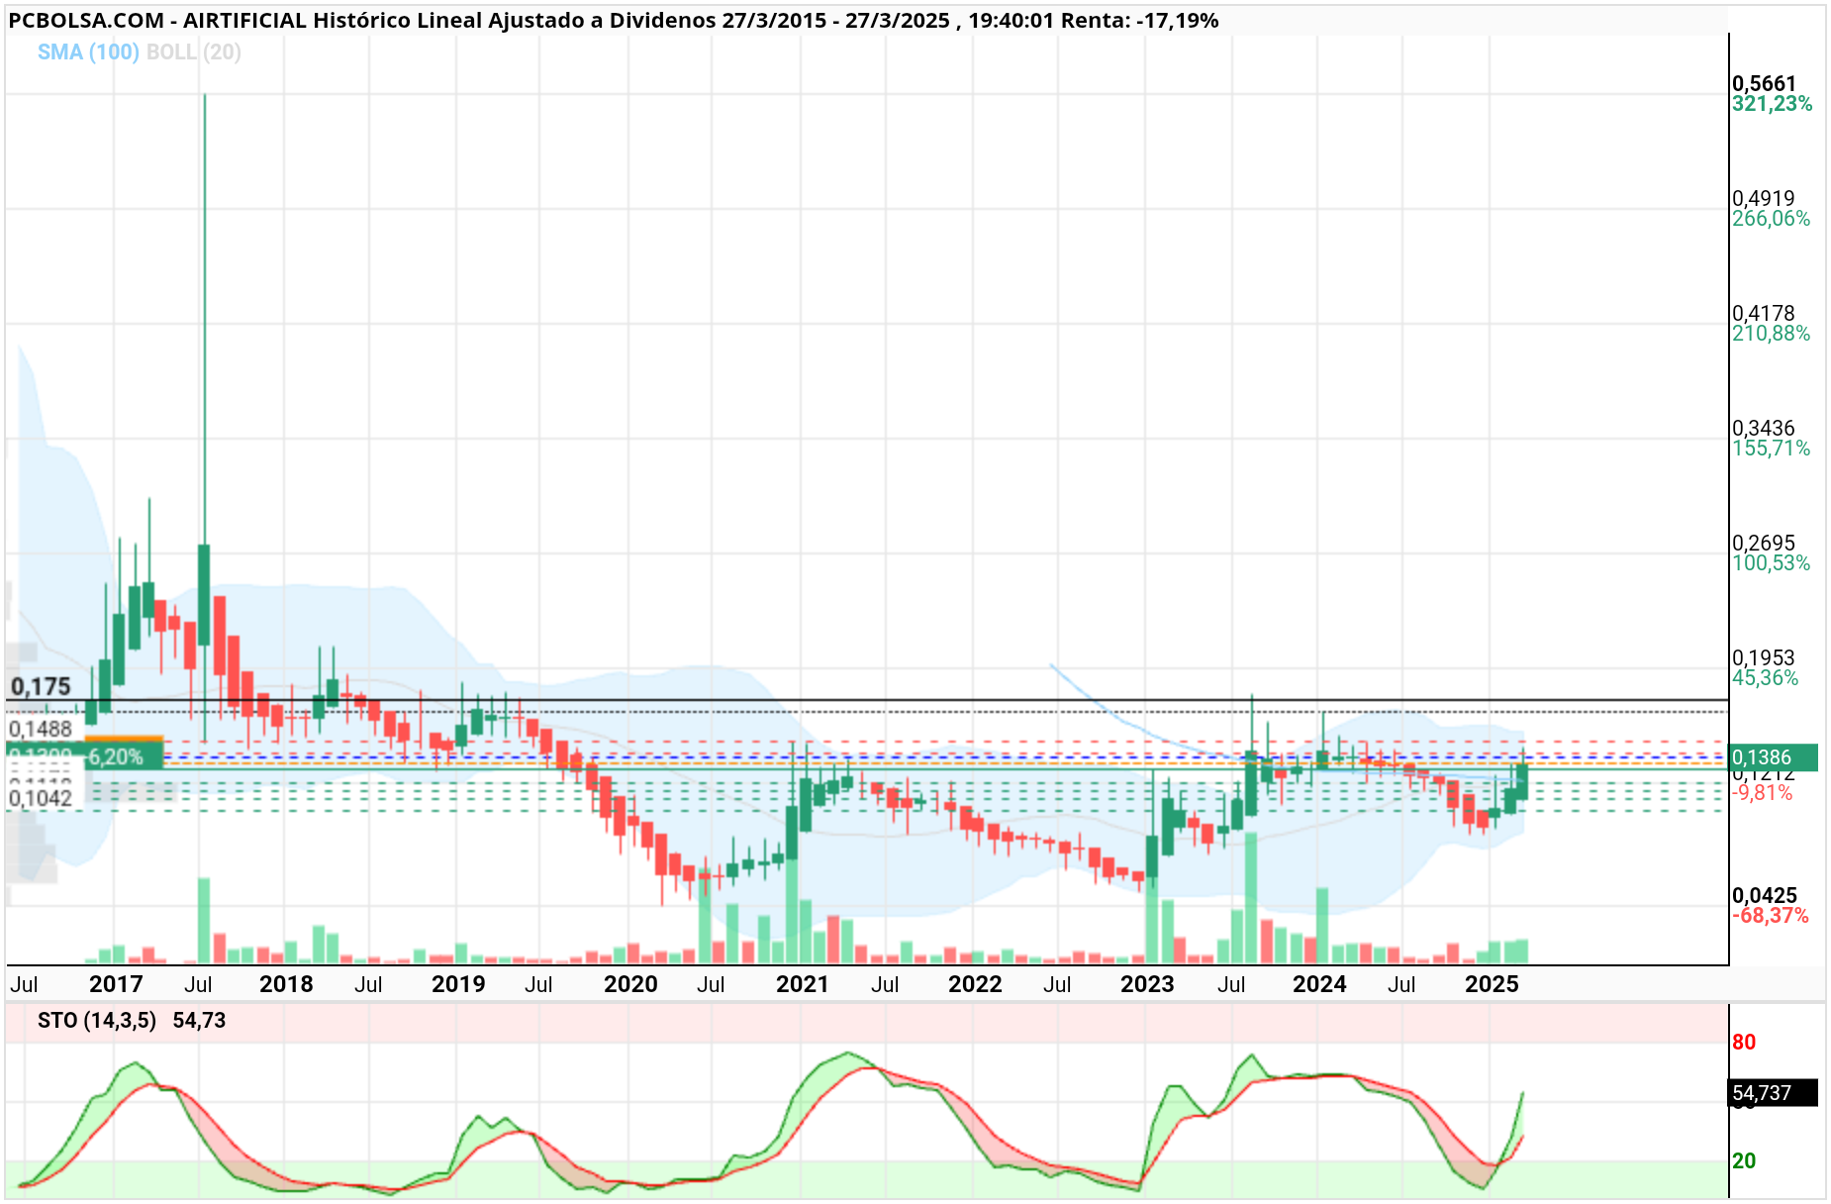Click the STO (14,3,5) indicator label
This screenshot has width=1831, height=1204.
[97, 1020]
